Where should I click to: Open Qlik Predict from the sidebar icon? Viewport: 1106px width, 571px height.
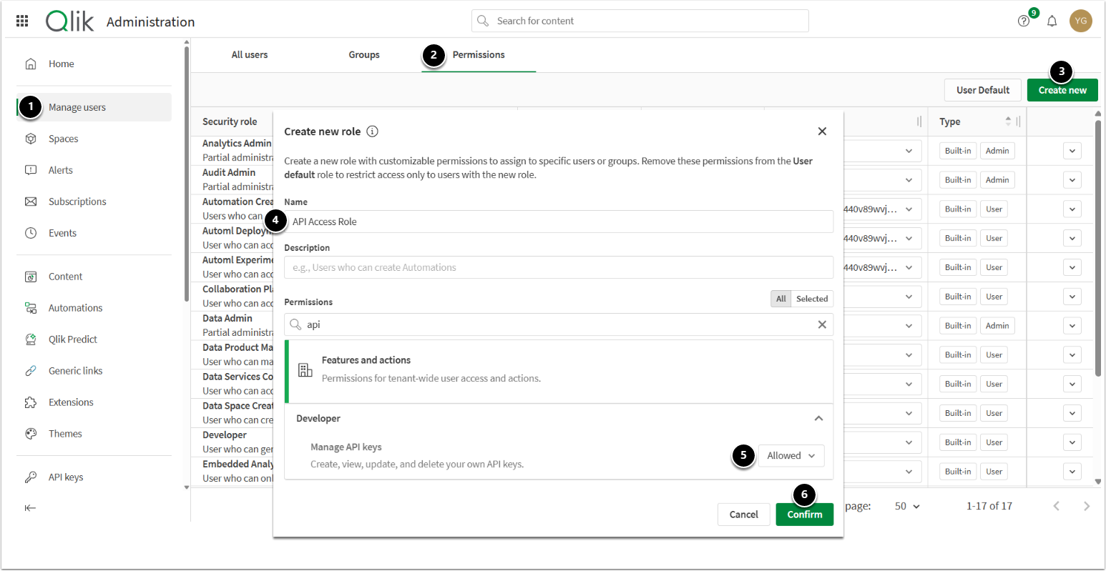(31, 339)
